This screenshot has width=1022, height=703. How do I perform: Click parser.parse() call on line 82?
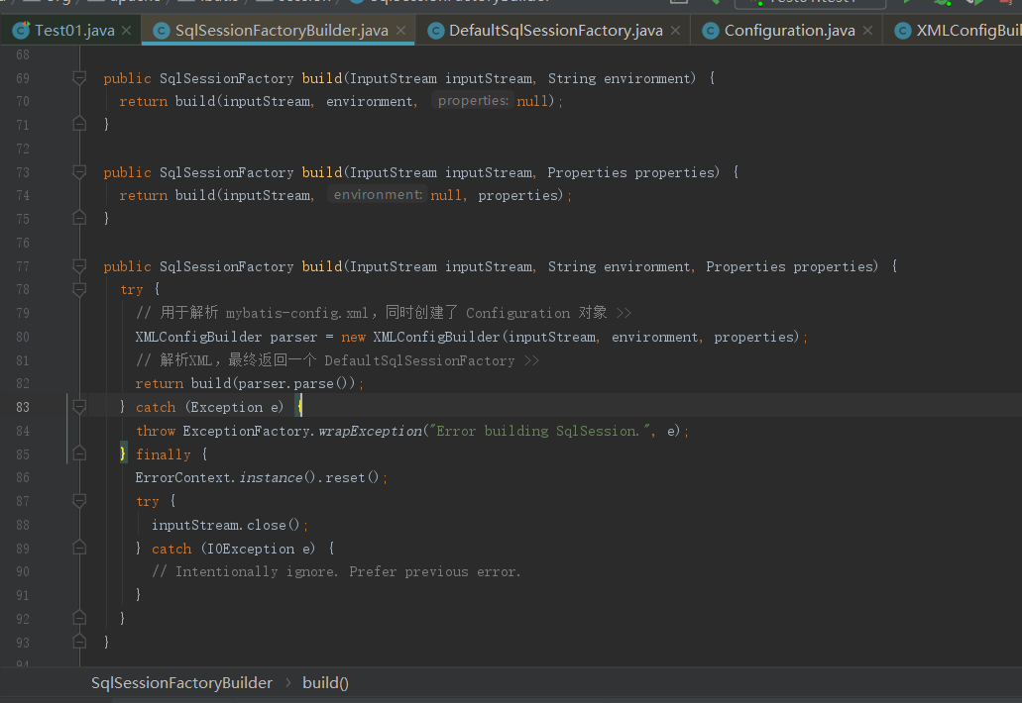click(x=296, y=384)
